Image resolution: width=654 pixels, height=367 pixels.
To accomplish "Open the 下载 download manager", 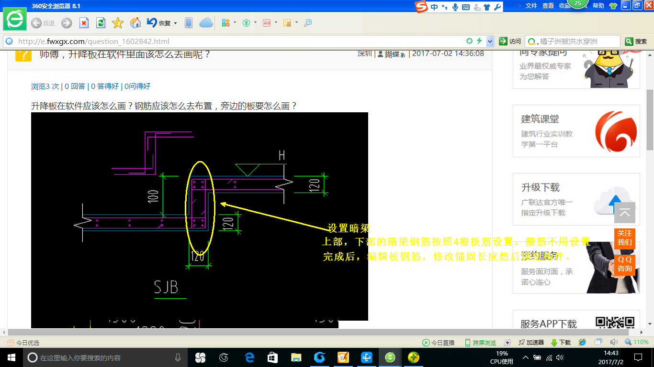I will (561, 343).
